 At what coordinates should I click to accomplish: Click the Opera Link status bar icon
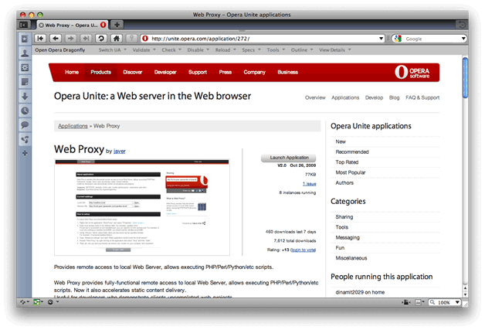25,302
